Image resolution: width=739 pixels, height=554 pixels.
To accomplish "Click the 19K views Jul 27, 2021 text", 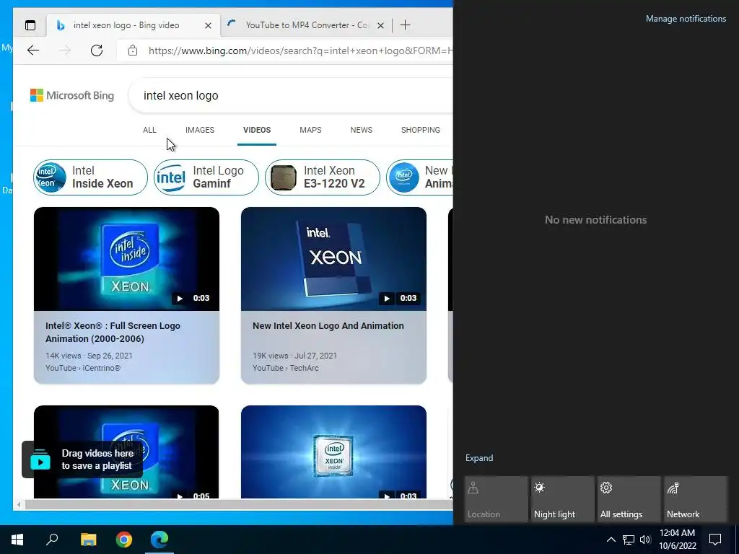I will click(294, 356).
